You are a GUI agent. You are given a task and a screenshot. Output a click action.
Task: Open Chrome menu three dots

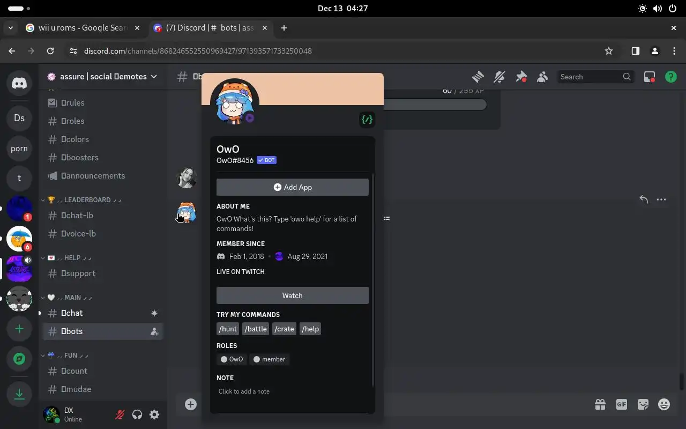[674, 51]
